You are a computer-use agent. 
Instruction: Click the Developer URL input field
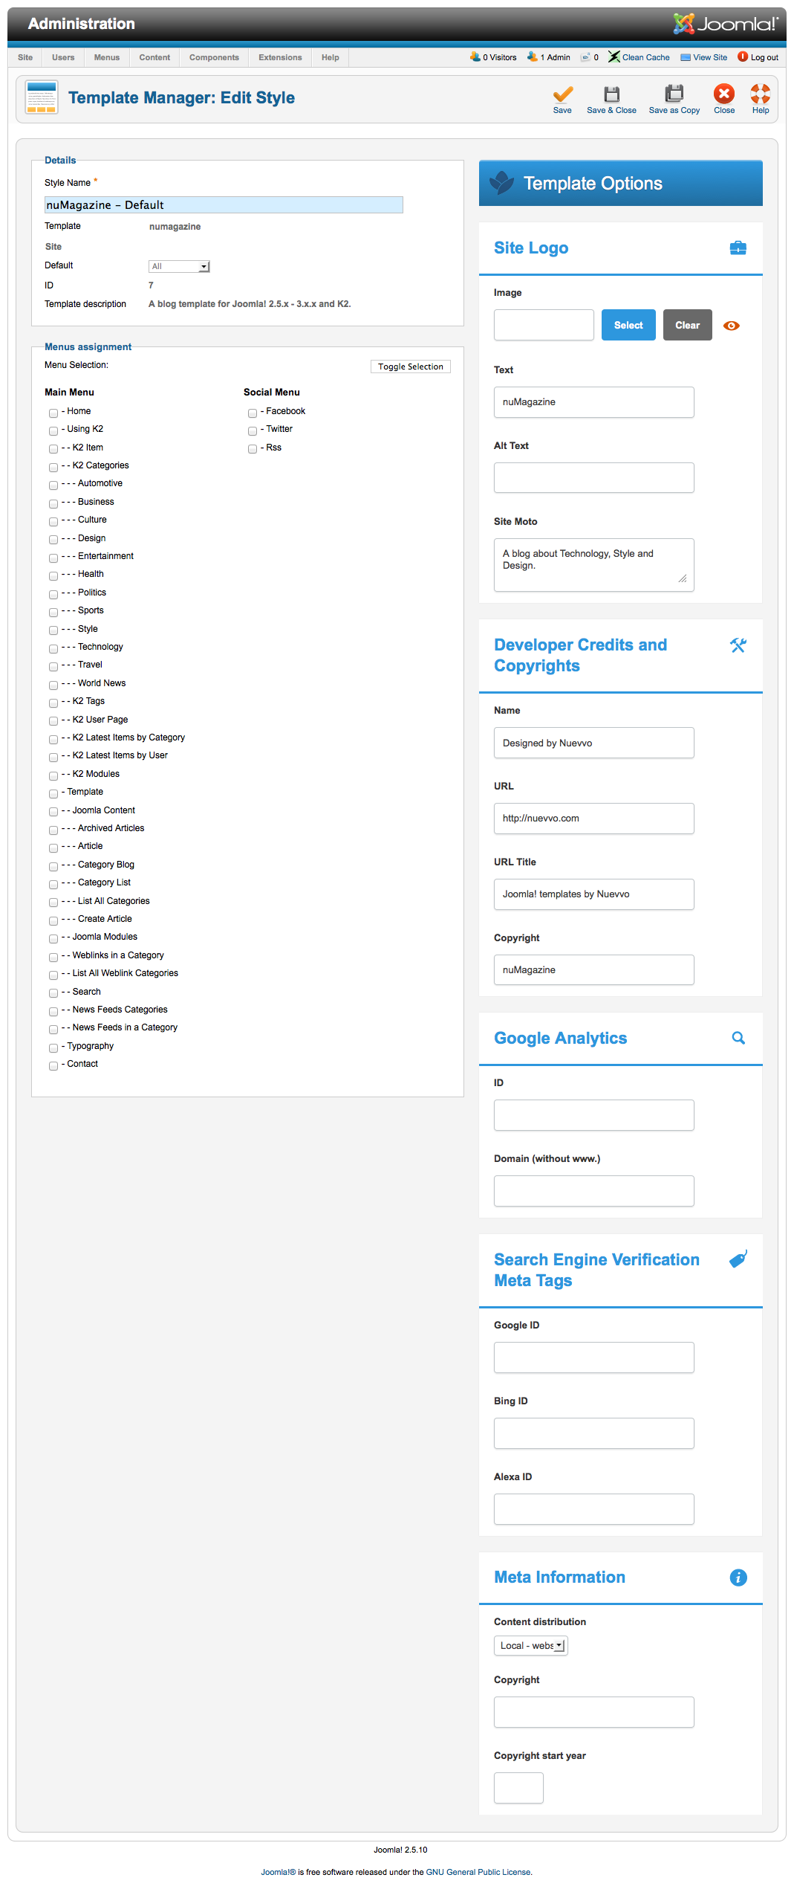click(x=594, y=819)
